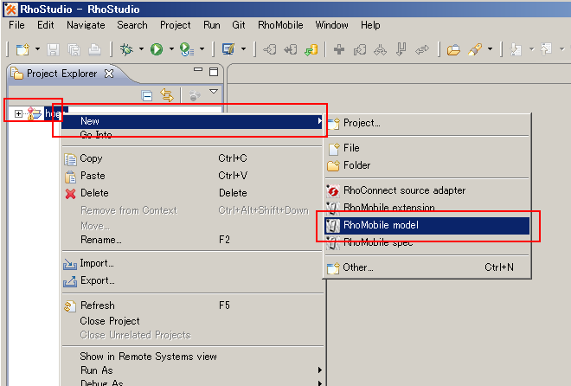Open the Project menu

click(x=175, y=25)
